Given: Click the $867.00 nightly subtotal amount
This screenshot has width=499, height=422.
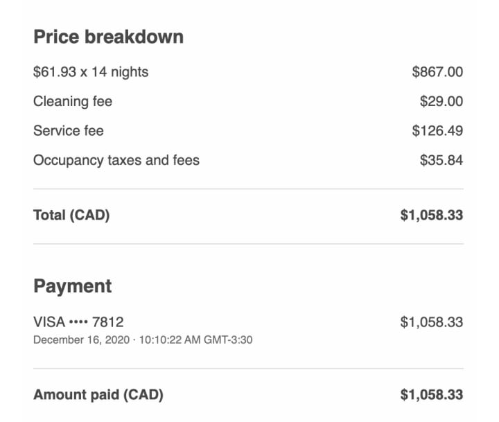Looking at the screenshot, I should (437, 71).
